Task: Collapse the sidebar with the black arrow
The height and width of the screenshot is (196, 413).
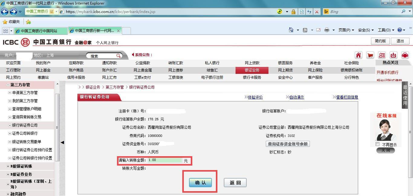Action: pyautogui.click(x=62, y=142)
